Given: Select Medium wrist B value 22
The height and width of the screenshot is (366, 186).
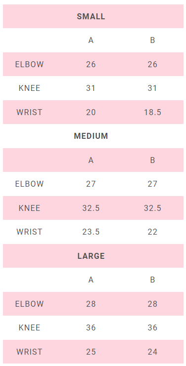Looking at the screenshot, I should 152,232.
